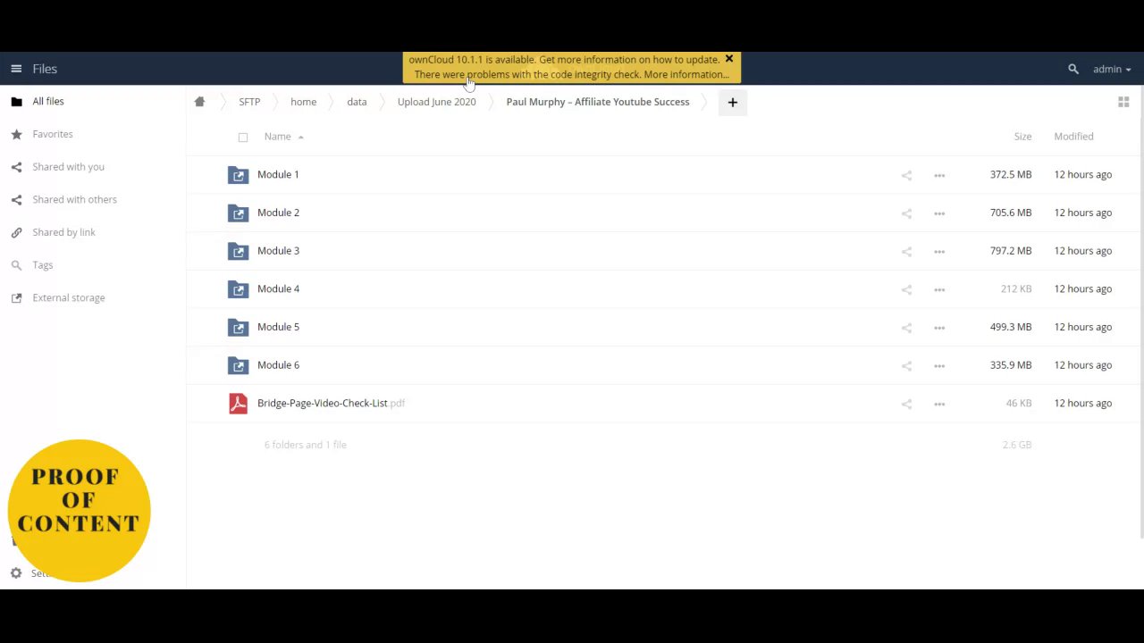The width and height of the screenshot is (1144, 643).
Task: Open Module 1 folder name
Action: click(278, 175)
